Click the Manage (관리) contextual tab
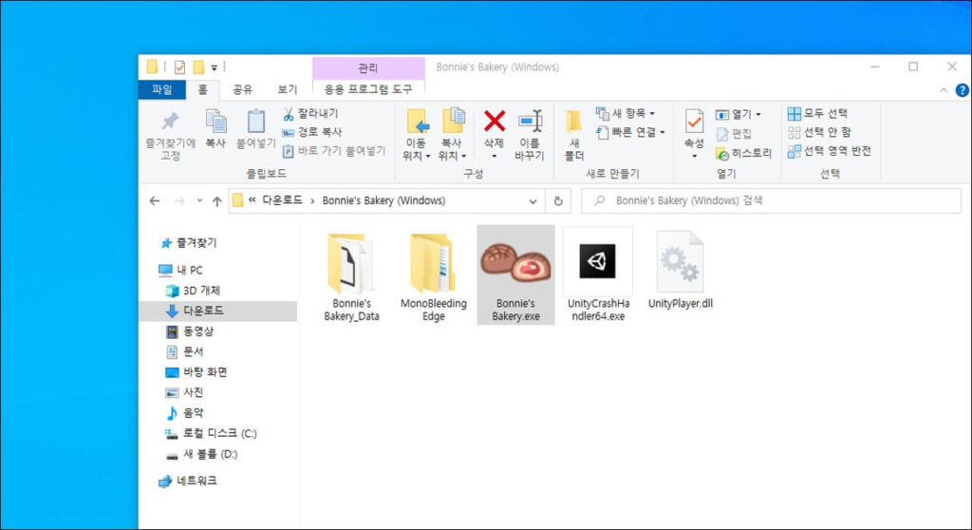 (x=368, y=67)
